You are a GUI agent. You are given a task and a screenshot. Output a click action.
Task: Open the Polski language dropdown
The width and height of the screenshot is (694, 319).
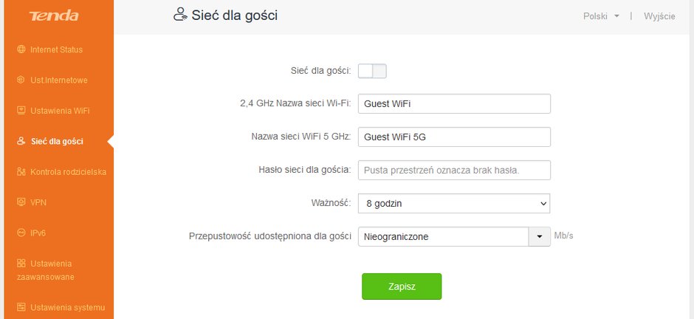coord(601,16)
